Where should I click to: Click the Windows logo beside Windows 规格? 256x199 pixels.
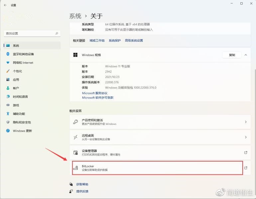coord(75,55)
